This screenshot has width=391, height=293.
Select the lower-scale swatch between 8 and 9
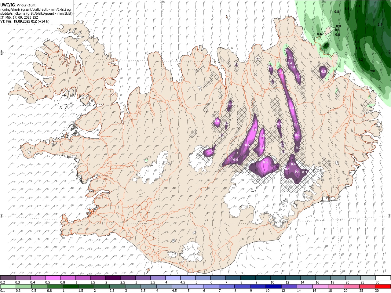coord(242,286)
